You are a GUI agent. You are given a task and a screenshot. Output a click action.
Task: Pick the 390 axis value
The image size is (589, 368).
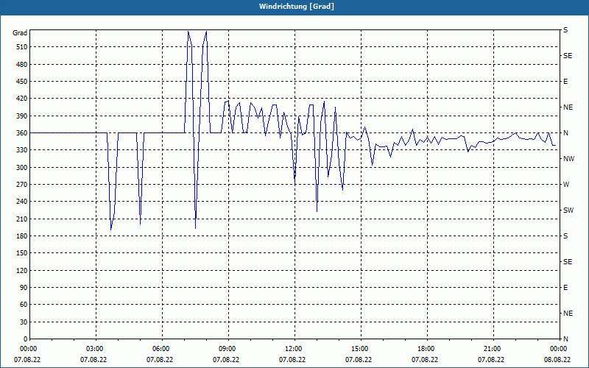pos(22,116)
